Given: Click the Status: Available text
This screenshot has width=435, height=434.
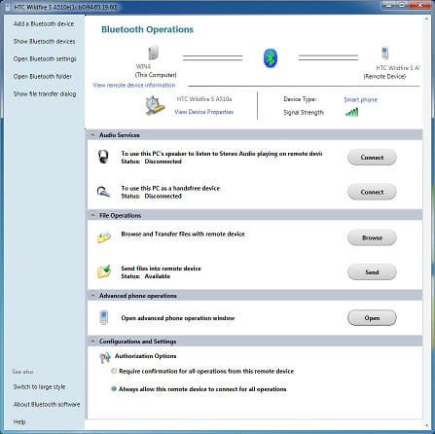Looking at the screenshot, I should pos(146,276).
